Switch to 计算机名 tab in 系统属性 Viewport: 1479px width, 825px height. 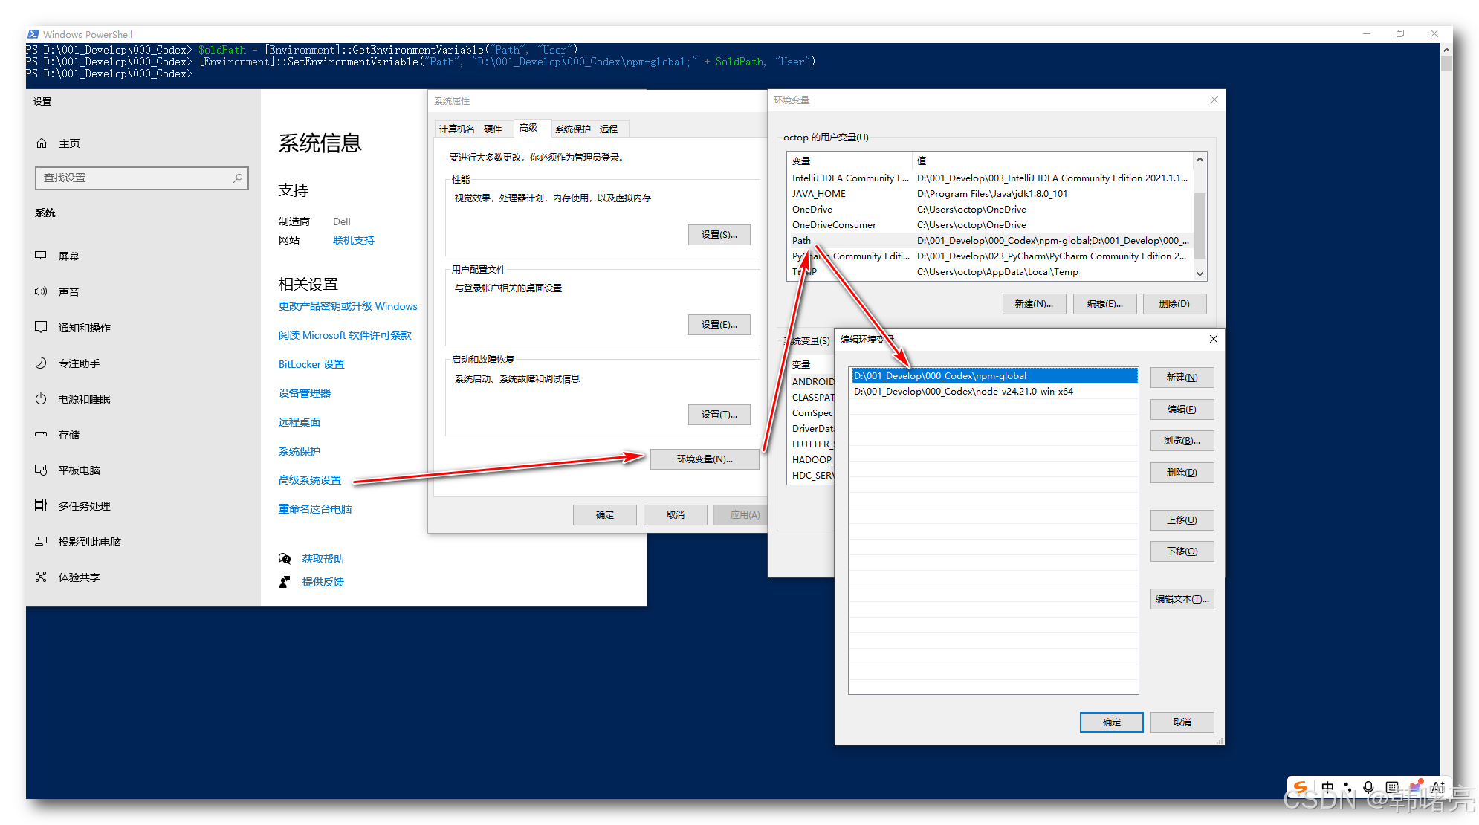[456, 129]
